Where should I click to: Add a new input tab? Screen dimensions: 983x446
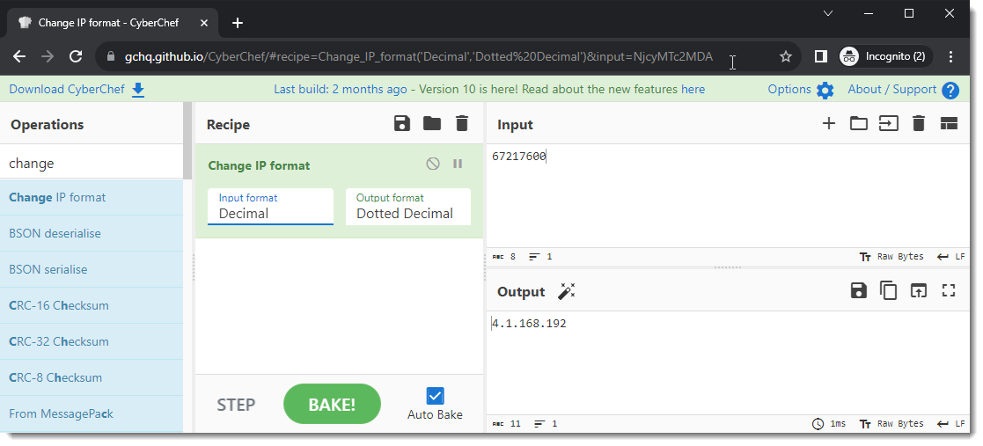click(829, 123)
